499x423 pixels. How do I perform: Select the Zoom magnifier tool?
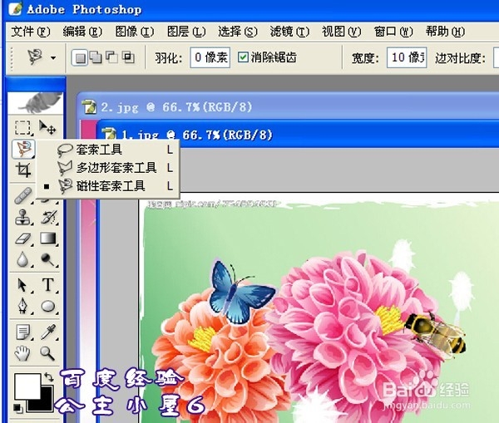[x=47, y=353]
